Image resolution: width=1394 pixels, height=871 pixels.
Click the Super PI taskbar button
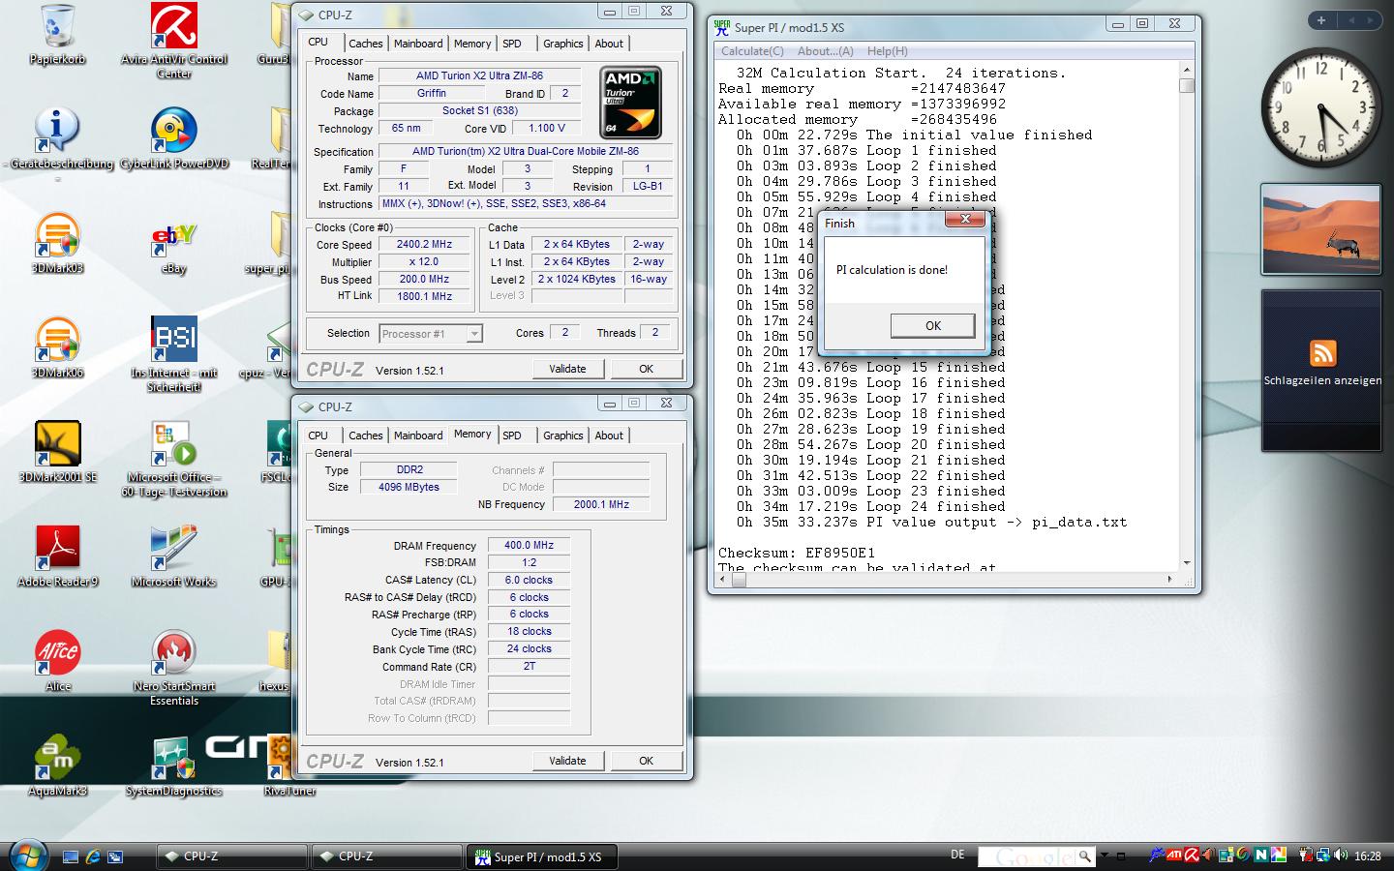[542, 856]
